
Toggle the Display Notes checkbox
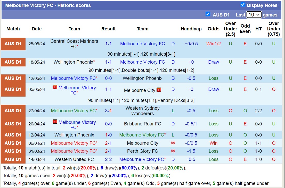243,5
